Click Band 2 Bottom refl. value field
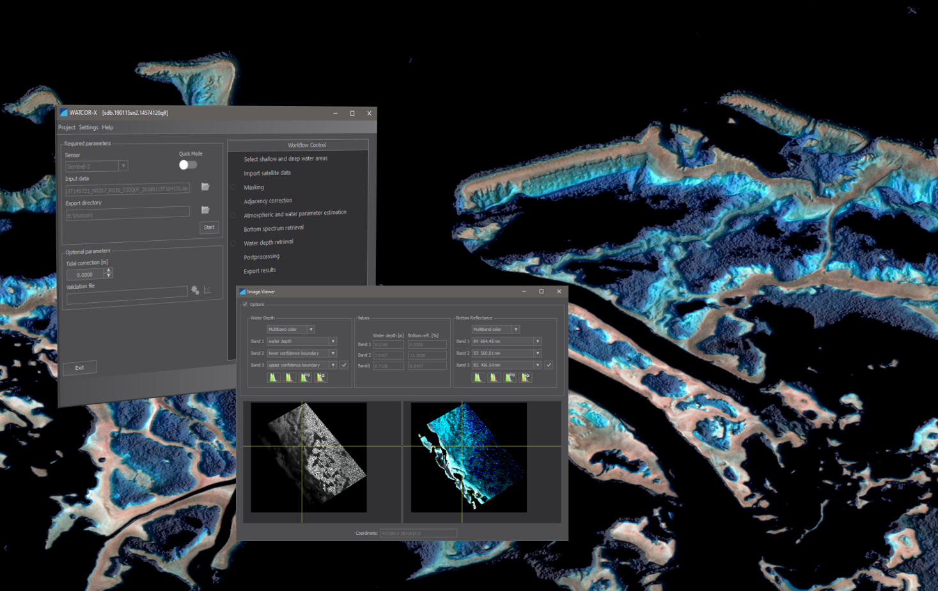The image size is (938, 591). (427, 355)
